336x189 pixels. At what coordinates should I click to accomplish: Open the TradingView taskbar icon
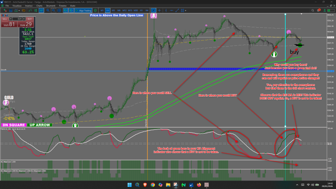184,185
